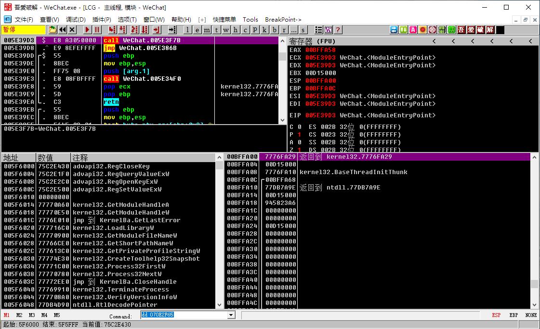Open the call stack 'k' window button
Screen dimensions: 540x329
(264, 30)
